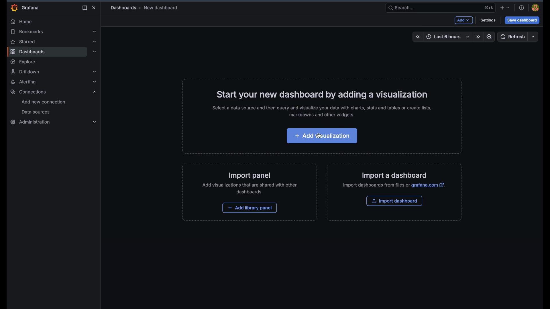Click Add library panel button
Screen dimensions: 550x309
coord(249,208)
